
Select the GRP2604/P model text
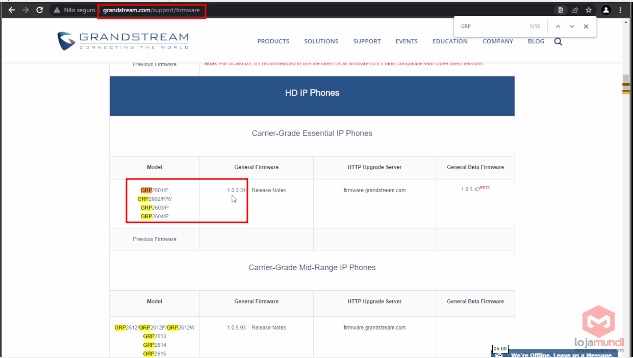[155, 216]
